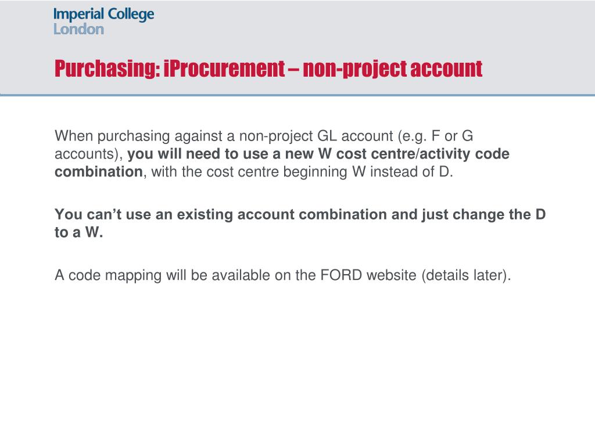Click the bold text 'to a W.'

pos(79,232)
